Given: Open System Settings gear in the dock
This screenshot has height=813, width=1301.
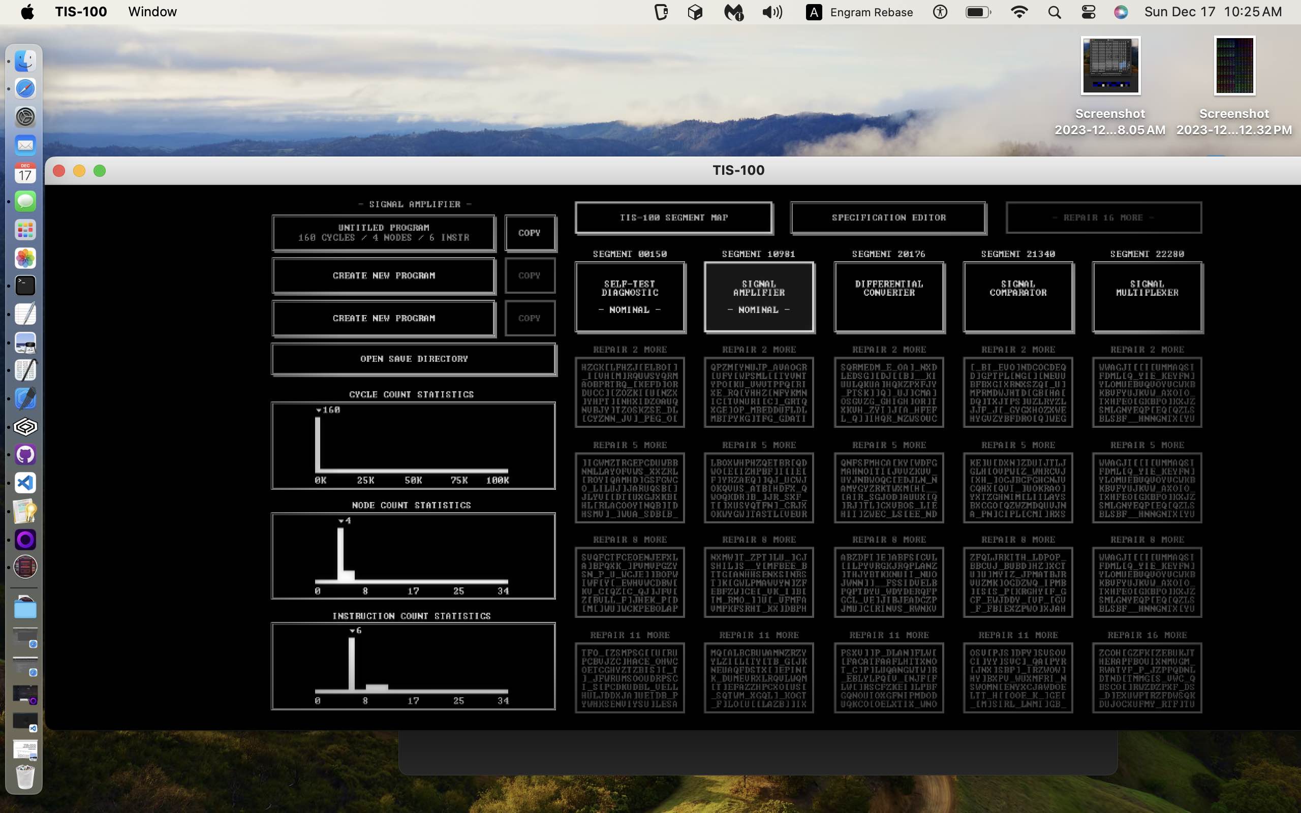Looking at the screenshot, I should click(x=25, y=117).
